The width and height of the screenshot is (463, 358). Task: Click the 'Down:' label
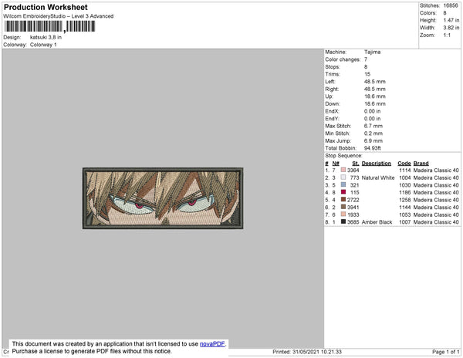[x=333, y=104]
